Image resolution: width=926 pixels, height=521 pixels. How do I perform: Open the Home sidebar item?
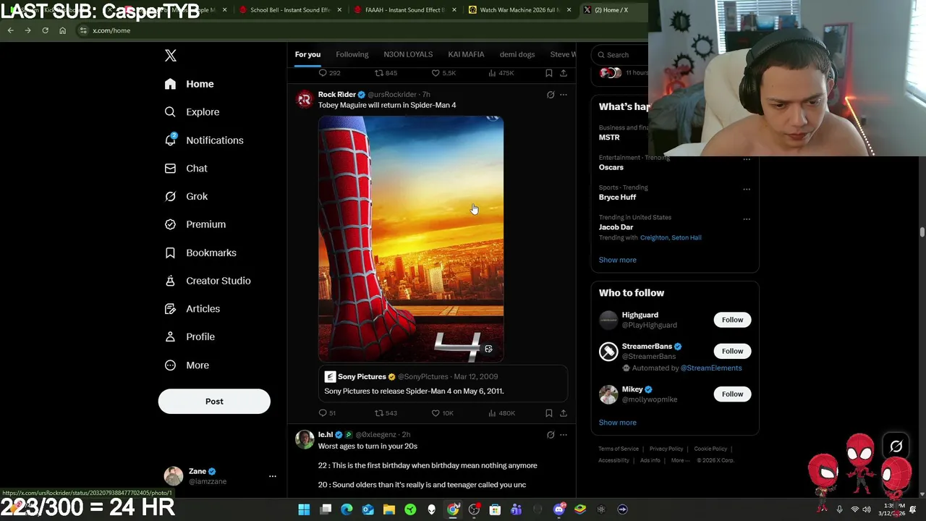click(x=189, y=84)
